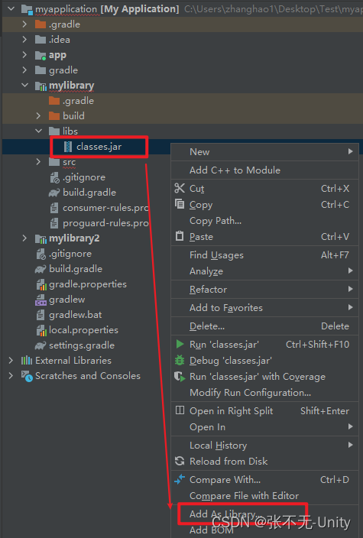Image resolution: width=363 pixels, height=538 pixels.
Task: Click the consumer-rules.pro file icon
Action: tap(53, 208)
